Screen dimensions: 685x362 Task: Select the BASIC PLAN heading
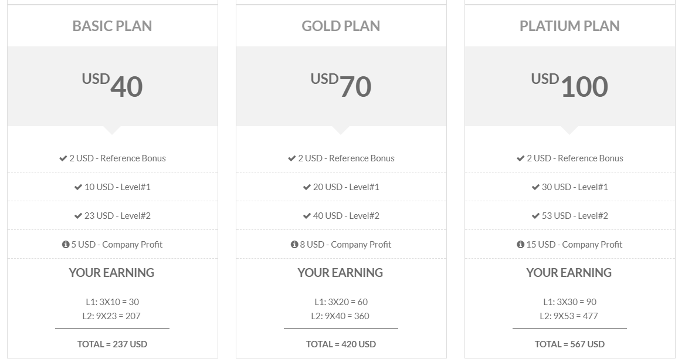pos(112,26)
